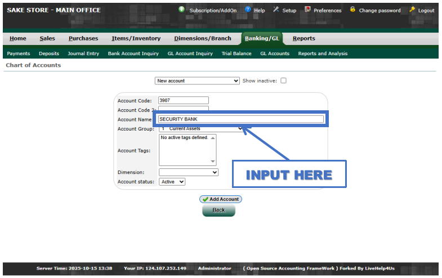
Task: Click the Account Code input field
Action: tap(184, 100)
